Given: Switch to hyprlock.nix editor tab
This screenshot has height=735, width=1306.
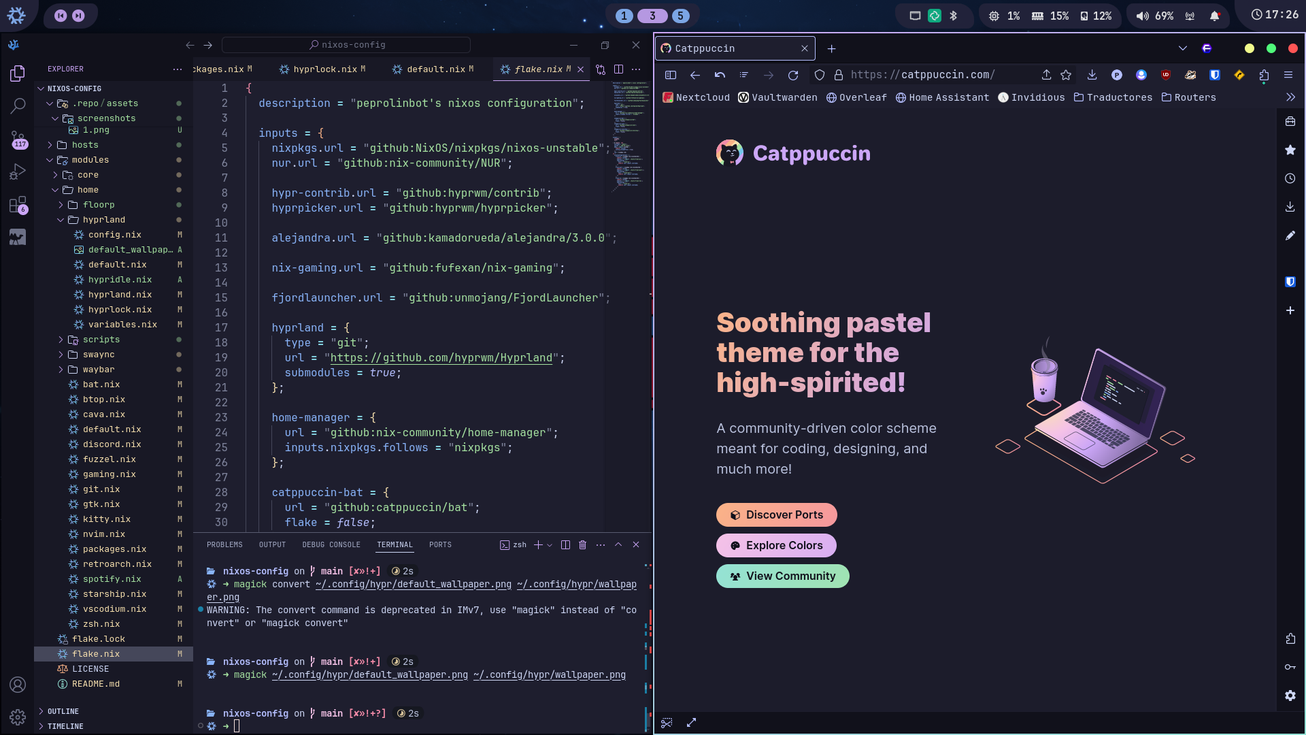Looking at the screenshot, I should [x=324, y=69].
